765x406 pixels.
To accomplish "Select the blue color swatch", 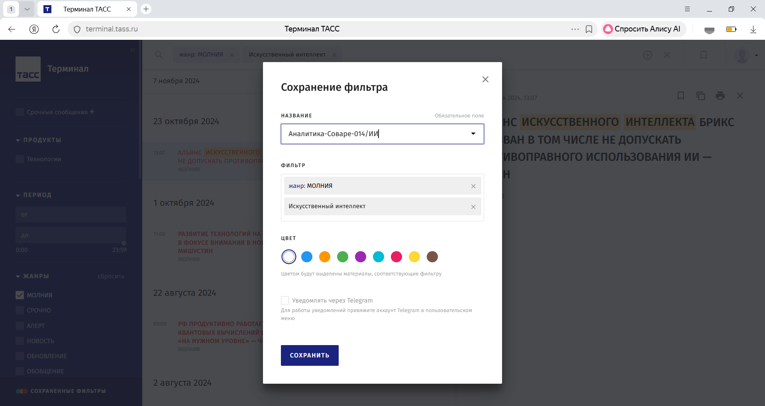I will click(x=306, y=257).
